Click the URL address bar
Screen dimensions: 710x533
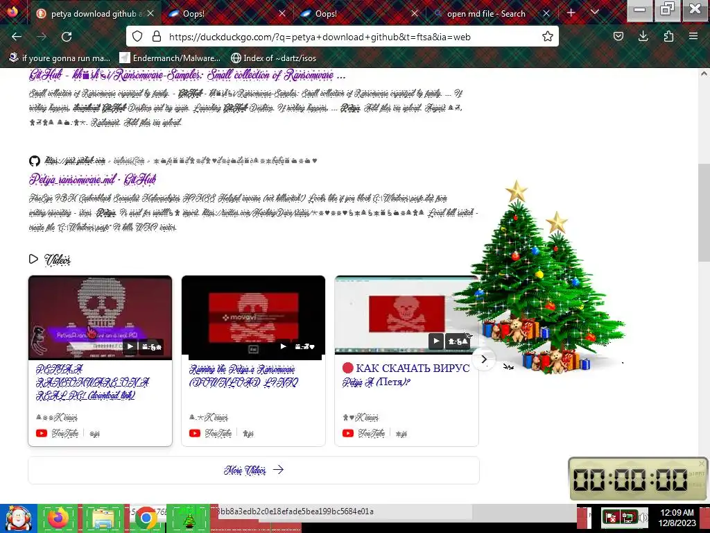pyautogui.click(x=344, y=37)
